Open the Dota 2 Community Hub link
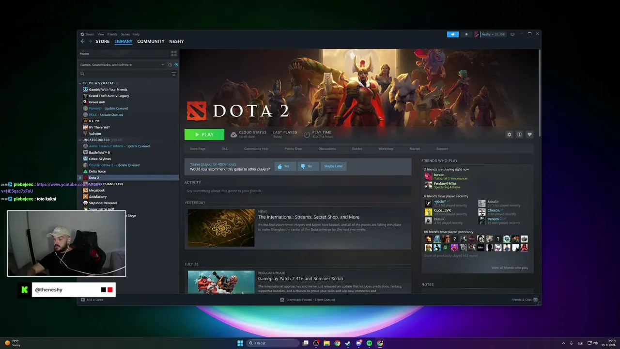The image size is (620, 349). coord(256,149)
